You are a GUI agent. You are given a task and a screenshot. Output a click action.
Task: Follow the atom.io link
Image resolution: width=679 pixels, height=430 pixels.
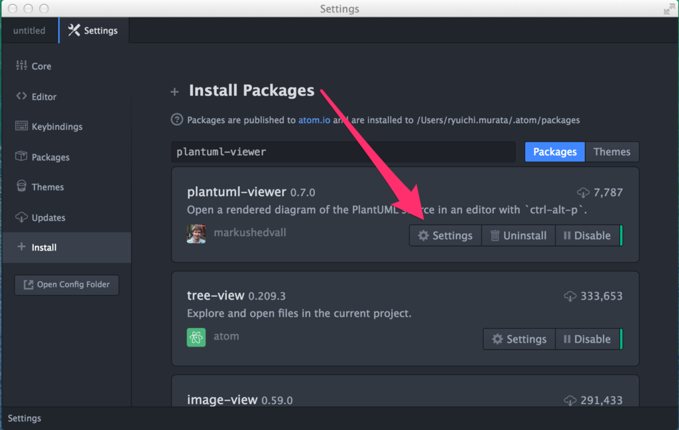click(313, 121)
